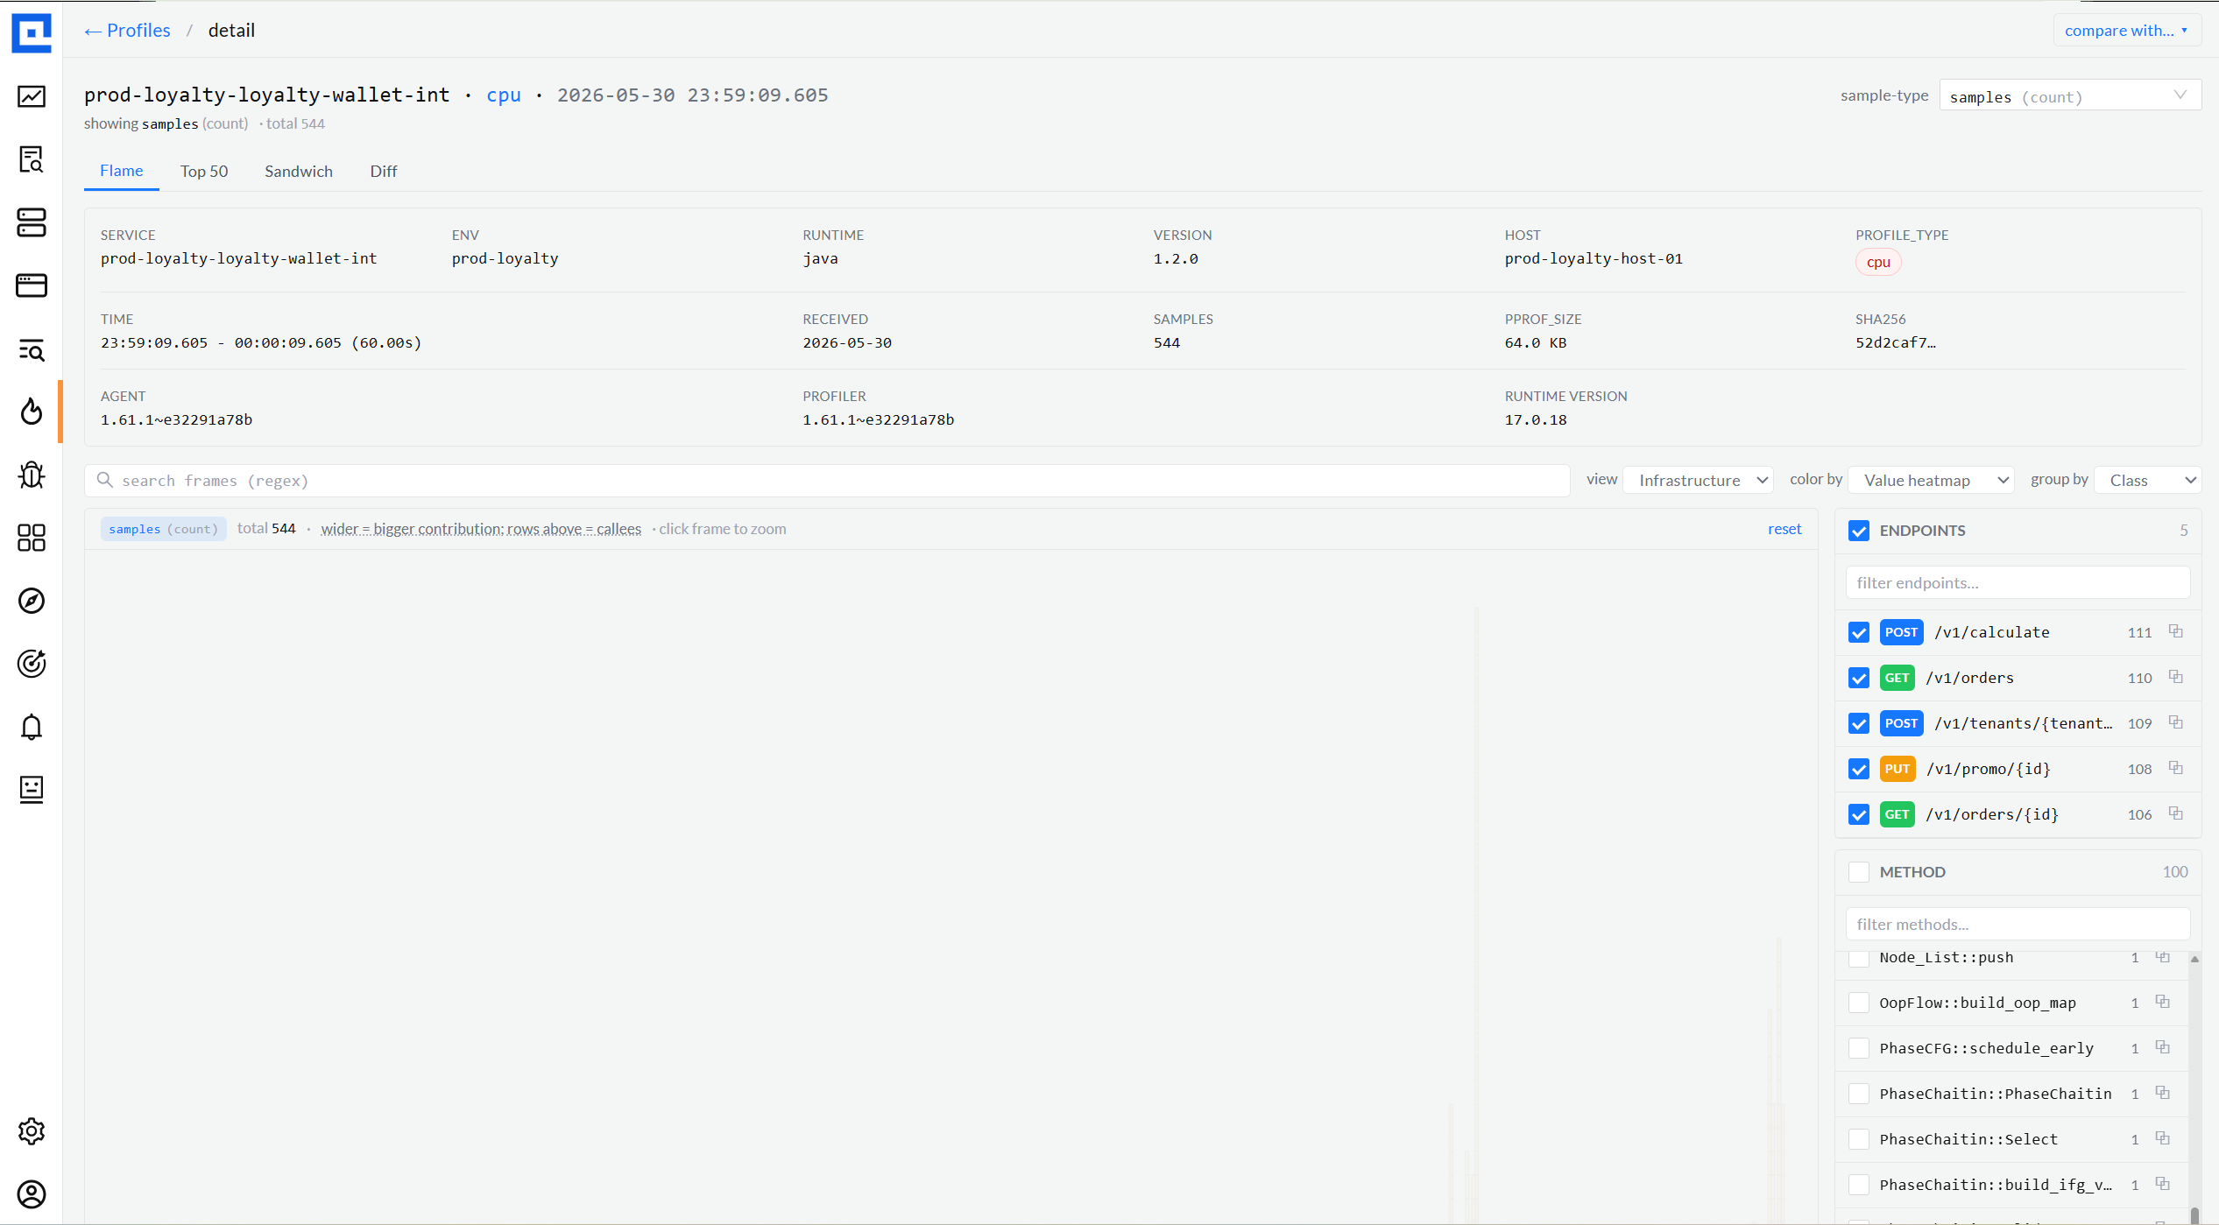Open the user account sidebar icon

point(32,1194)
